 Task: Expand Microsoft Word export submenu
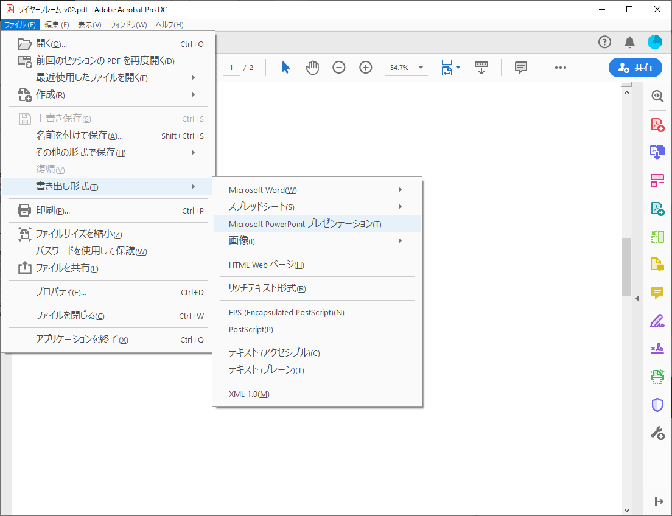coord(315,190)
